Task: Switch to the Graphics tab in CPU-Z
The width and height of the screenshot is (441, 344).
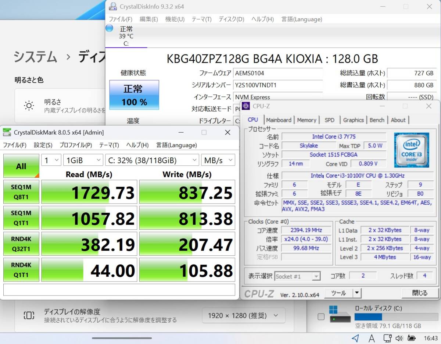Action: [353, 120]
